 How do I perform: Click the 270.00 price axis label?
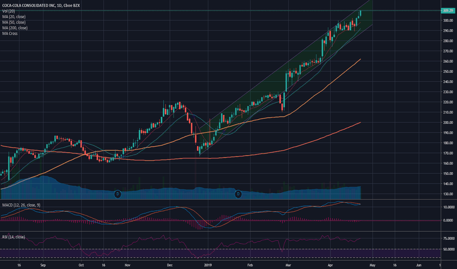(448, 51)
